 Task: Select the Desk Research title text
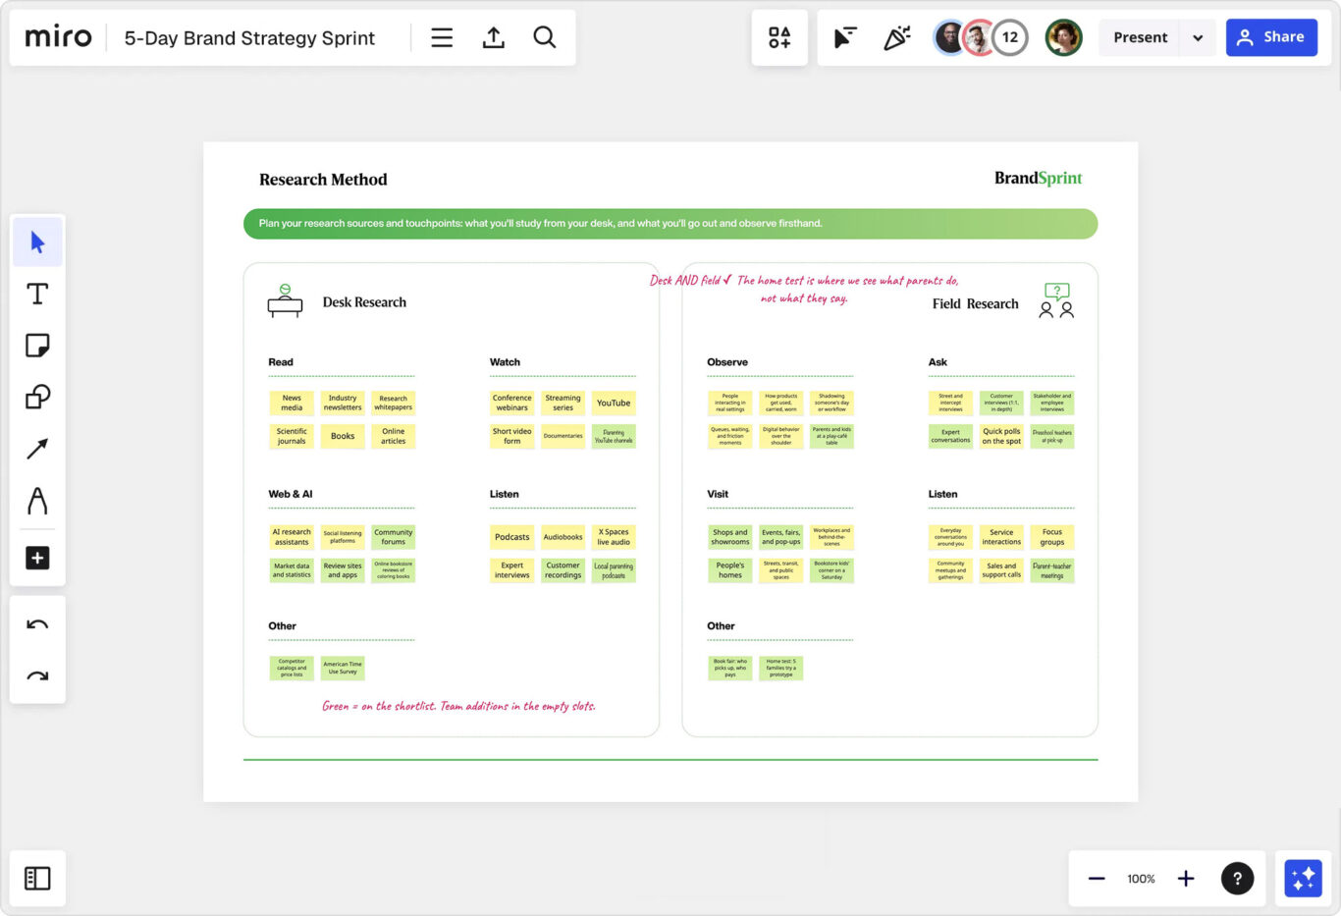(x=364, y=302)
